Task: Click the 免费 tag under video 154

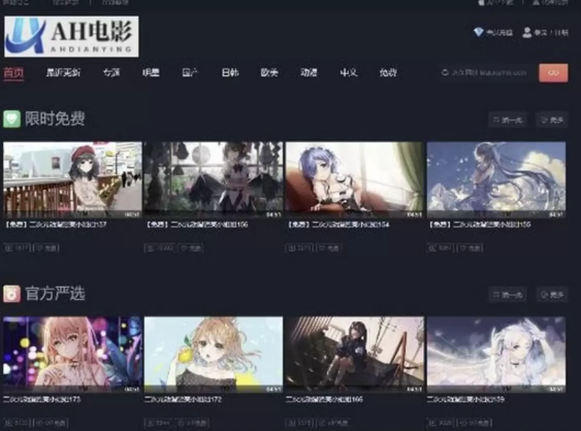Action: (x=329, y=247)
